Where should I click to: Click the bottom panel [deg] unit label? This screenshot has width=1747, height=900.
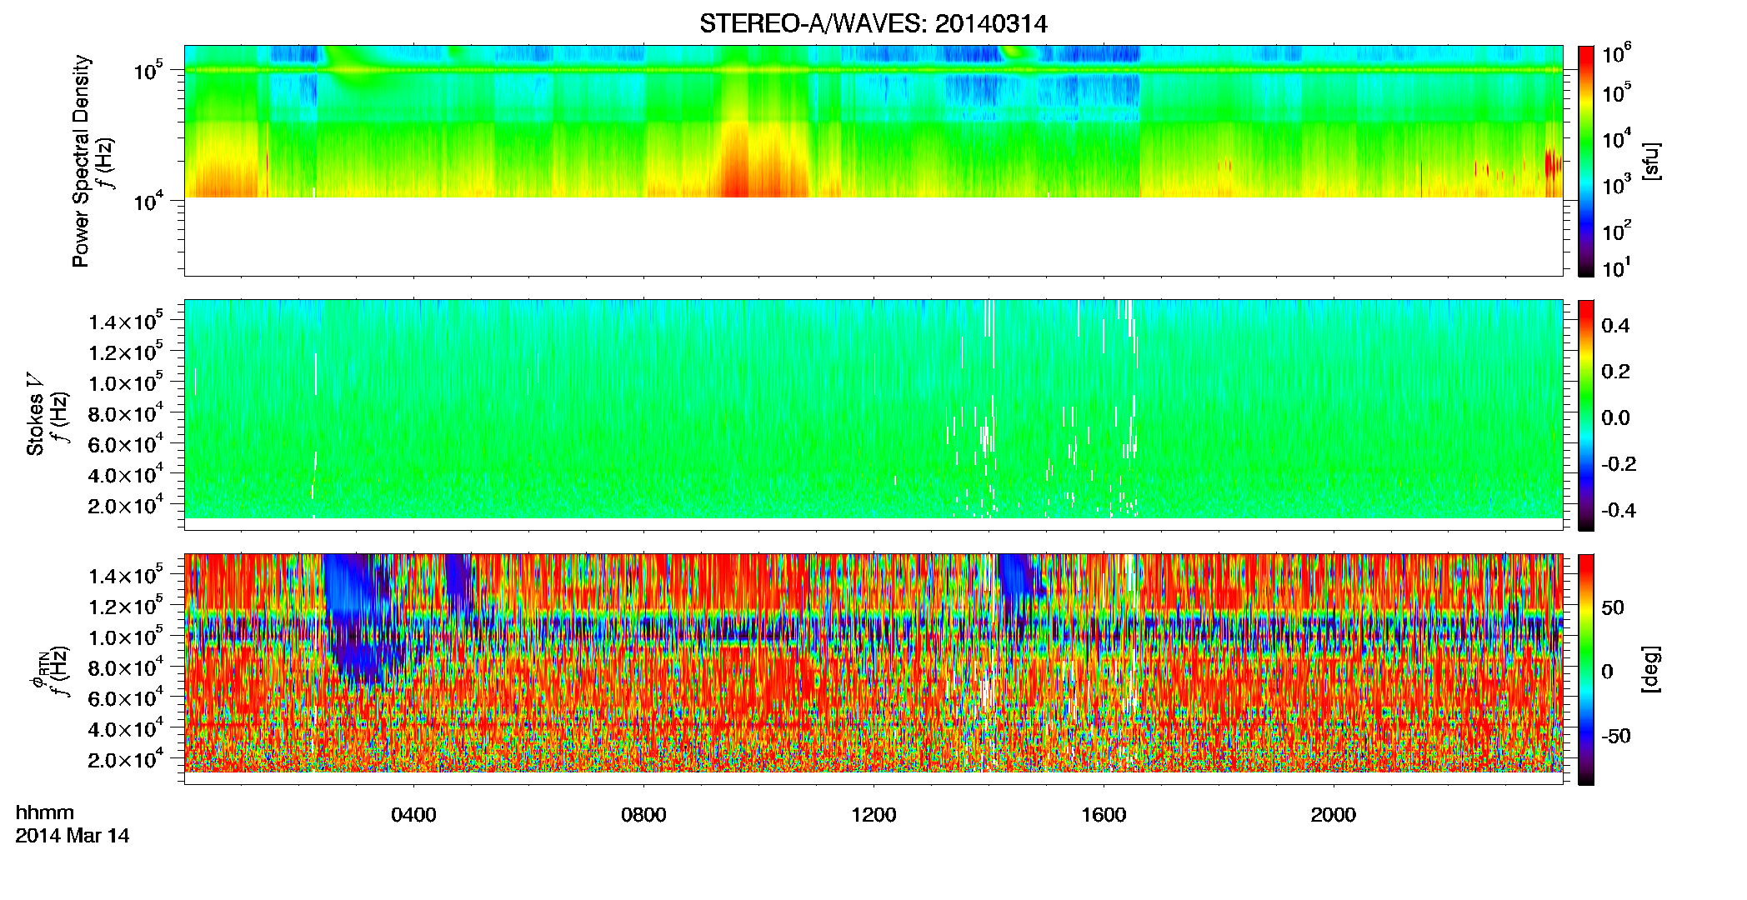1651,669
